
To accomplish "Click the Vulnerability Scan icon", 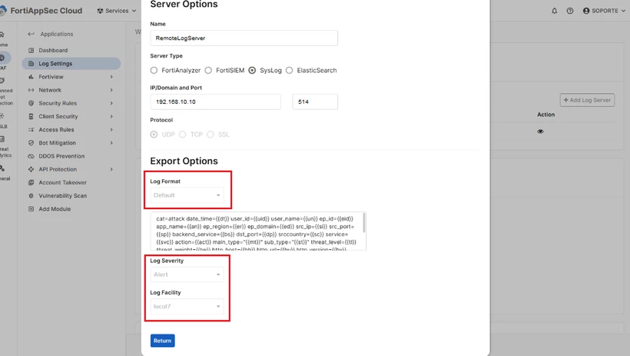I will [31, 196].
